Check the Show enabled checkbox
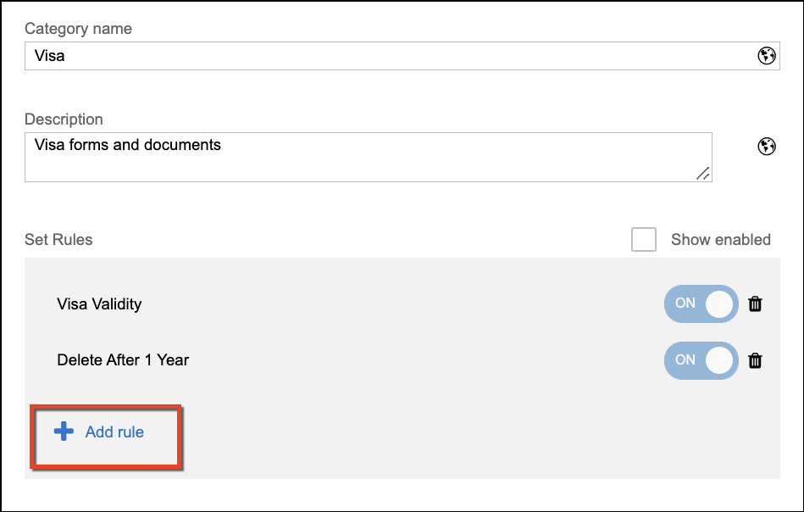This screenshot has width=804, height=512. pos(644,240)
